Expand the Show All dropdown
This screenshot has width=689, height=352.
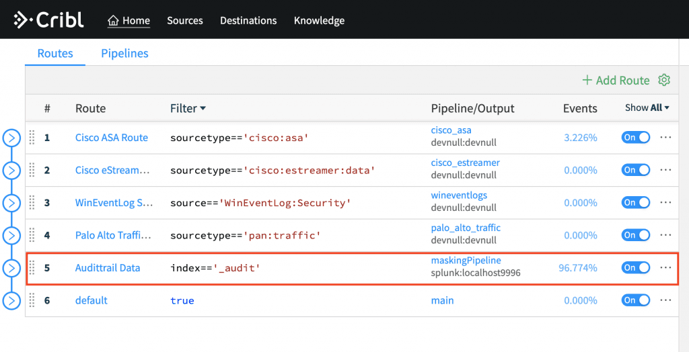pyautogui.click(x=647, y=108)
